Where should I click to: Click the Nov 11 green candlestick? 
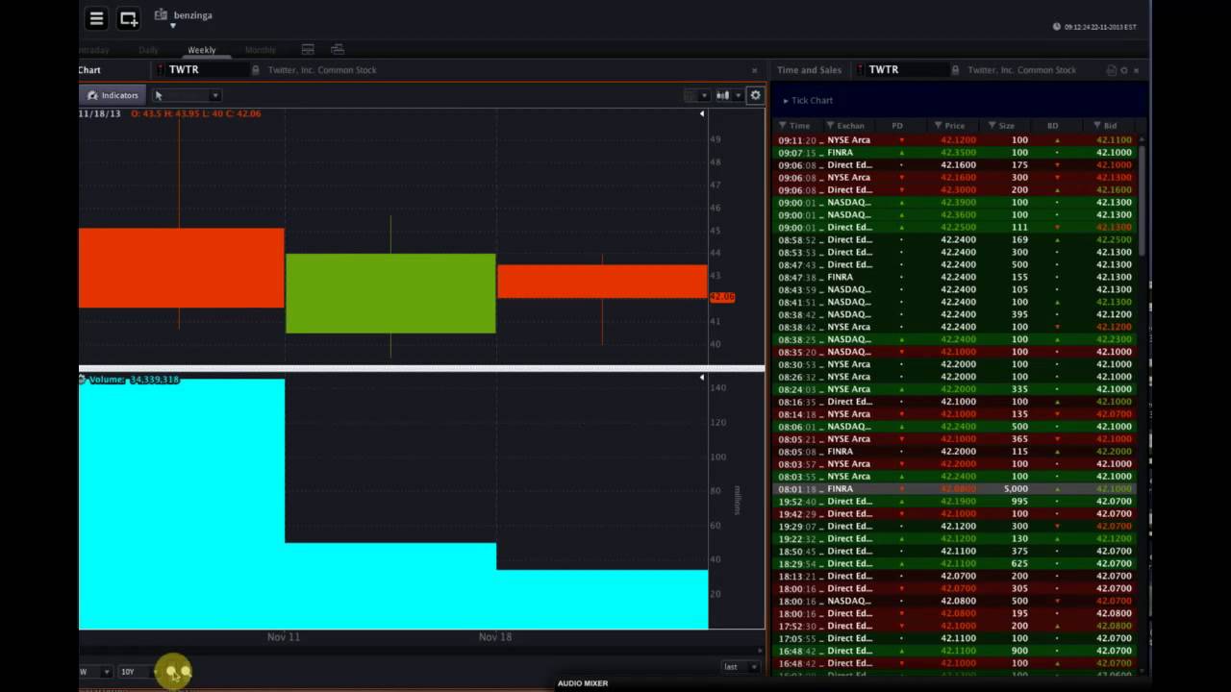click(390, 293)
